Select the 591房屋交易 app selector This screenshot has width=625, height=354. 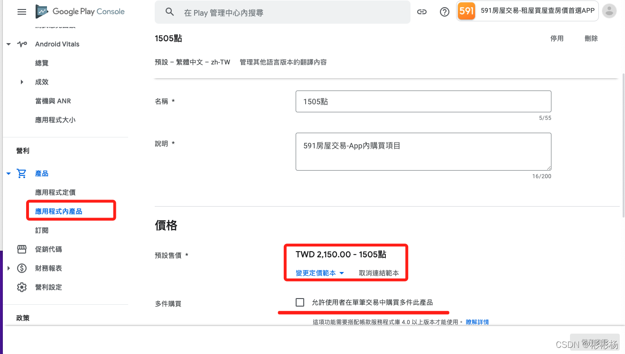[x=528, y=11]
